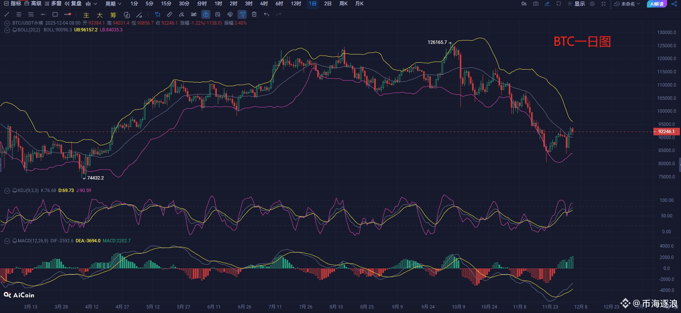Select the trend line drawing tool
The width and height of the screenshot is (681, 313).
point(7,14)
